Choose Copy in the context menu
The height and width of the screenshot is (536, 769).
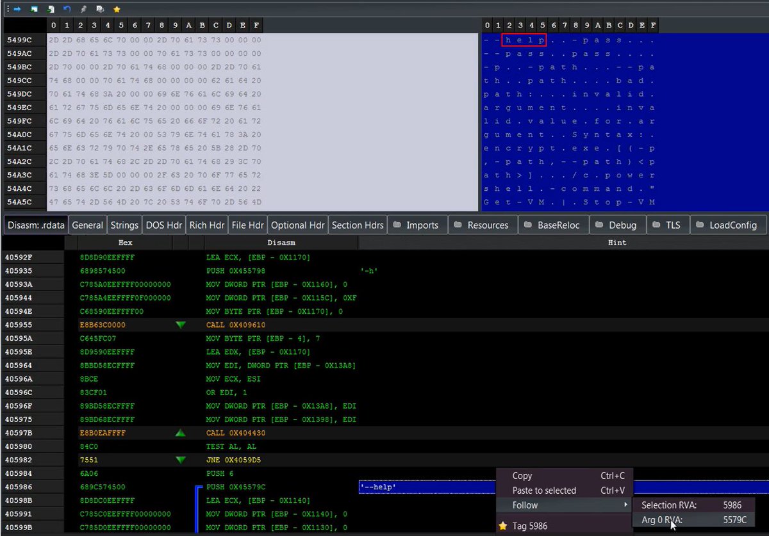point(565,476)
